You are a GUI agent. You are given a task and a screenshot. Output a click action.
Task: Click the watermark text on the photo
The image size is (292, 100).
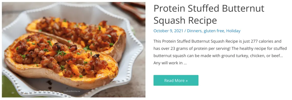pos(72,91)
